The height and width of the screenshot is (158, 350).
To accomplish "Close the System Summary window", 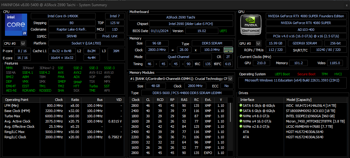I will click(347, 5).
